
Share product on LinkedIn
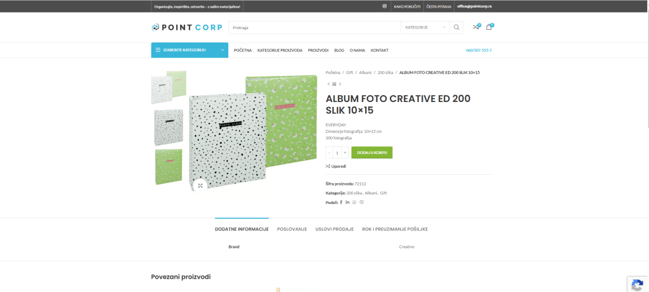click(348, 202)
